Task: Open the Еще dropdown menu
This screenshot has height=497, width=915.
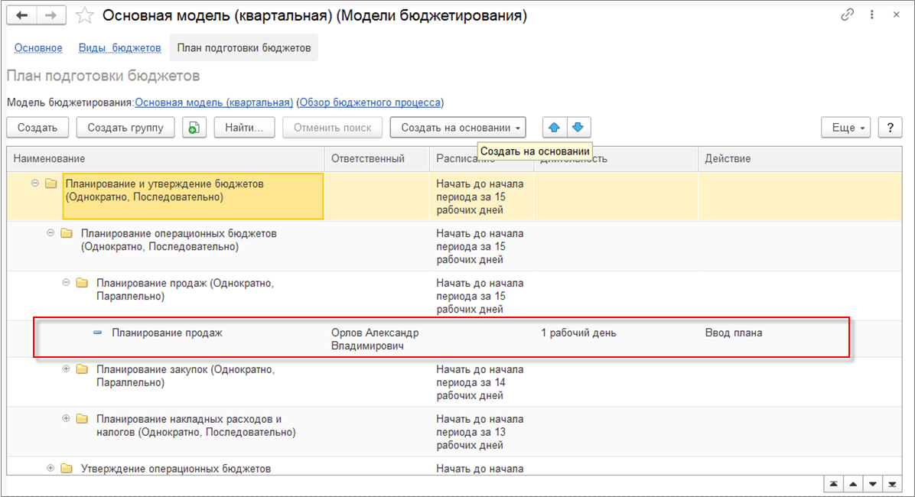Action: click(x=848, y=128)
